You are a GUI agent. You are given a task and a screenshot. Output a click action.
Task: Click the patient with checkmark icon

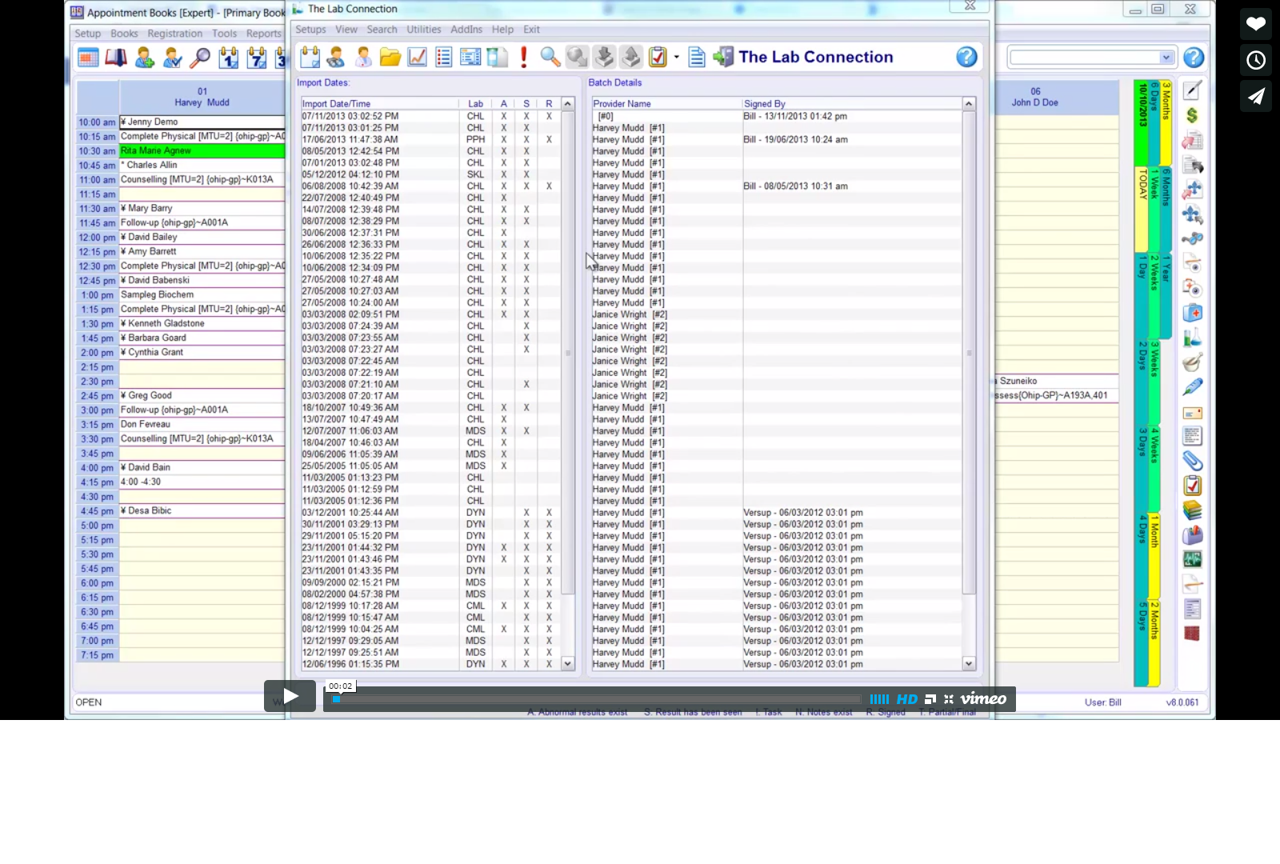(172, 58)
